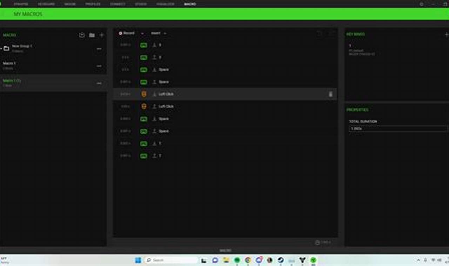
Task: Open settings gear in title bar
Action: pyautogui.click(x=421, y=4)
